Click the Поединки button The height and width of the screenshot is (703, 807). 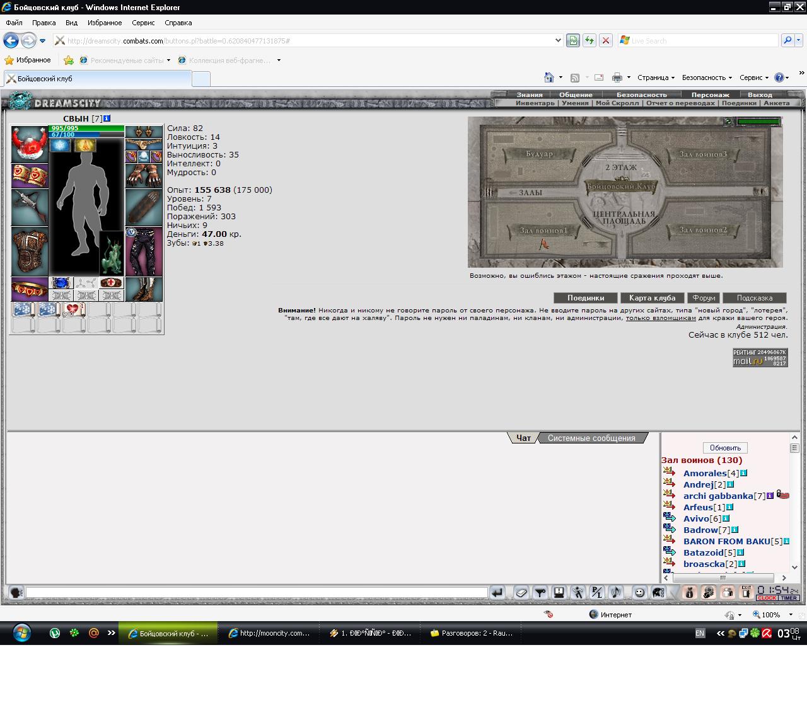pos(586,298)
